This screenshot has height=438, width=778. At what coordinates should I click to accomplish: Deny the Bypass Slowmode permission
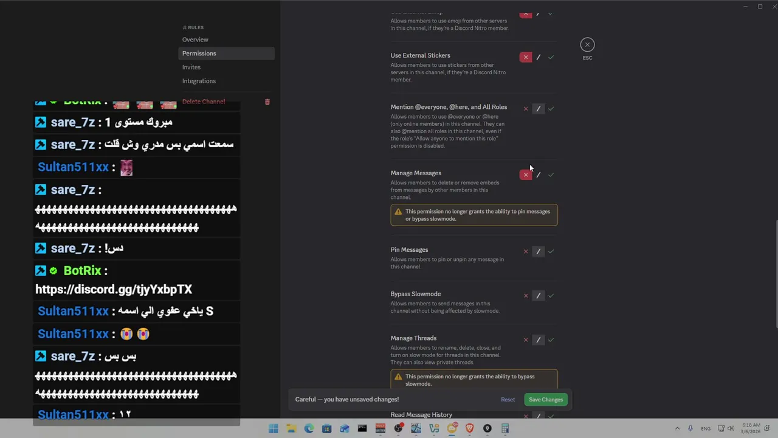point(526,296)
